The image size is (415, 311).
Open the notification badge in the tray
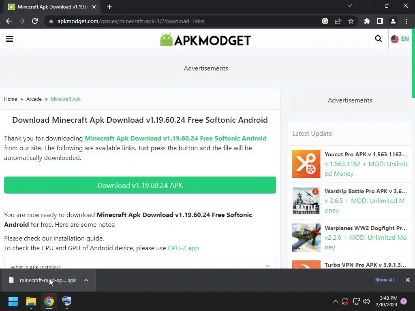point(404,301)
